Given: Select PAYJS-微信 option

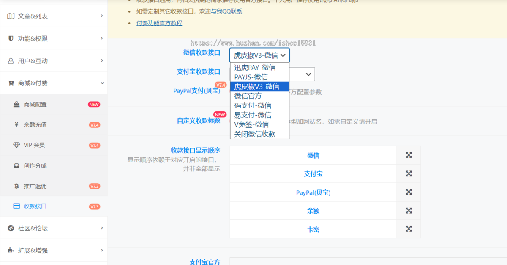Looking at the screenshot, I should (259, 77).
